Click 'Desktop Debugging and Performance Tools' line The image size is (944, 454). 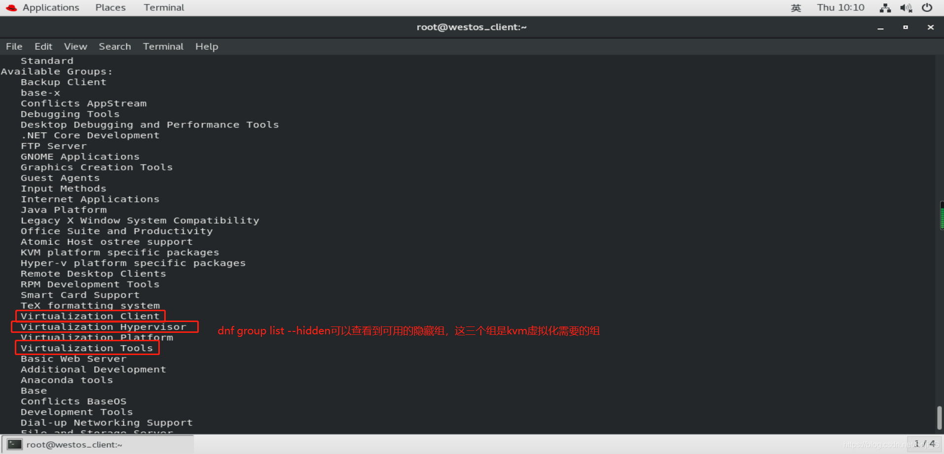[x=149, y=125]
